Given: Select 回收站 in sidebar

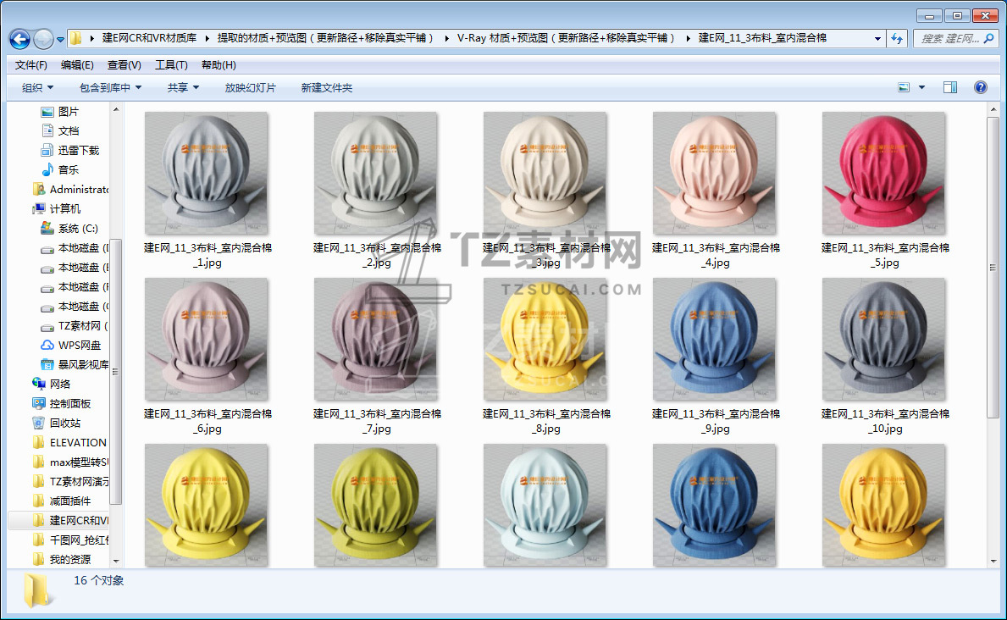Looking at the screenshot, I should (x=57, y=423).
